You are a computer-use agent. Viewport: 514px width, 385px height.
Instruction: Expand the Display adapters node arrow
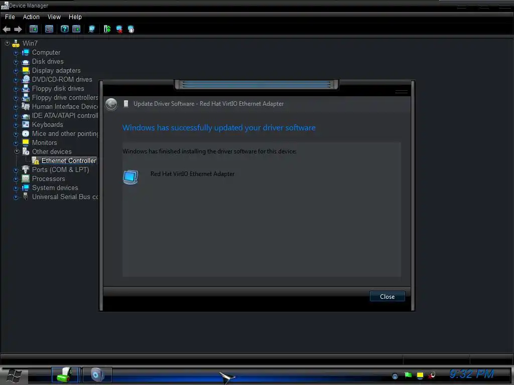coord(16,71)
